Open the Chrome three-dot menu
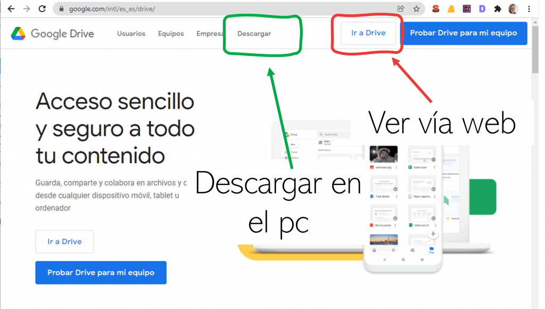545x309 pixels. 529,9
